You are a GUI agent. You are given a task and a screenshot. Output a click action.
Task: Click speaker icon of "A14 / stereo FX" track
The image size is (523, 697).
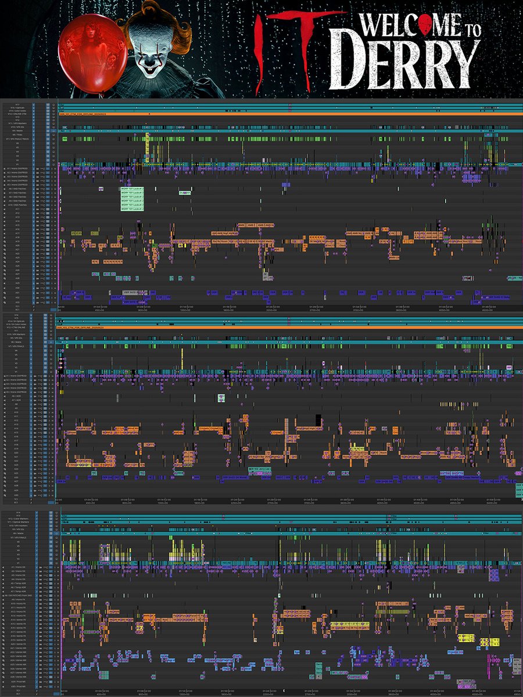coord(3,620)
